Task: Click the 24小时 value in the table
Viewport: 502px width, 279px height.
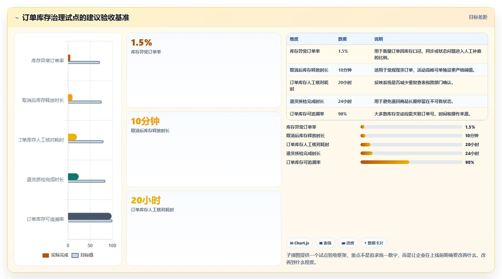Action: pos(345,101)
